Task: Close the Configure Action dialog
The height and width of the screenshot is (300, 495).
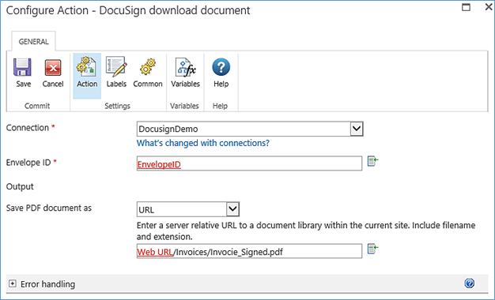Action: pos(489,7)
